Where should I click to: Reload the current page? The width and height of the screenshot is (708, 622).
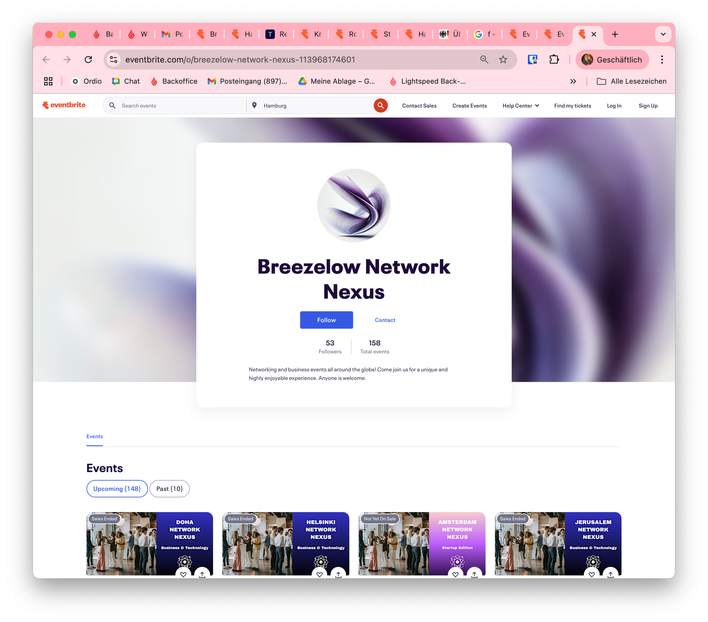pos(88,60)
